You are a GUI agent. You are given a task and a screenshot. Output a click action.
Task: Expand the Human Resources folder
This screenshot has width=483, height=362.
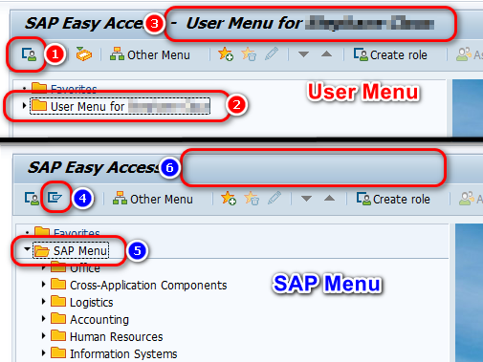tap(44, 335)
